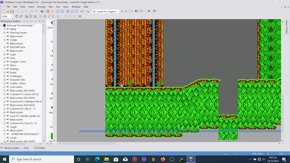This screenshot has height=163, width=290.
Task: Open the File menu
Action: pyautogui.click(x=8, y=7)
